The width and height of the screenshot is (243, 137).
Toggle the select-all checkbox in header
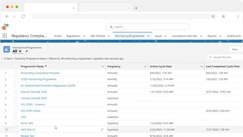[16, 67]
